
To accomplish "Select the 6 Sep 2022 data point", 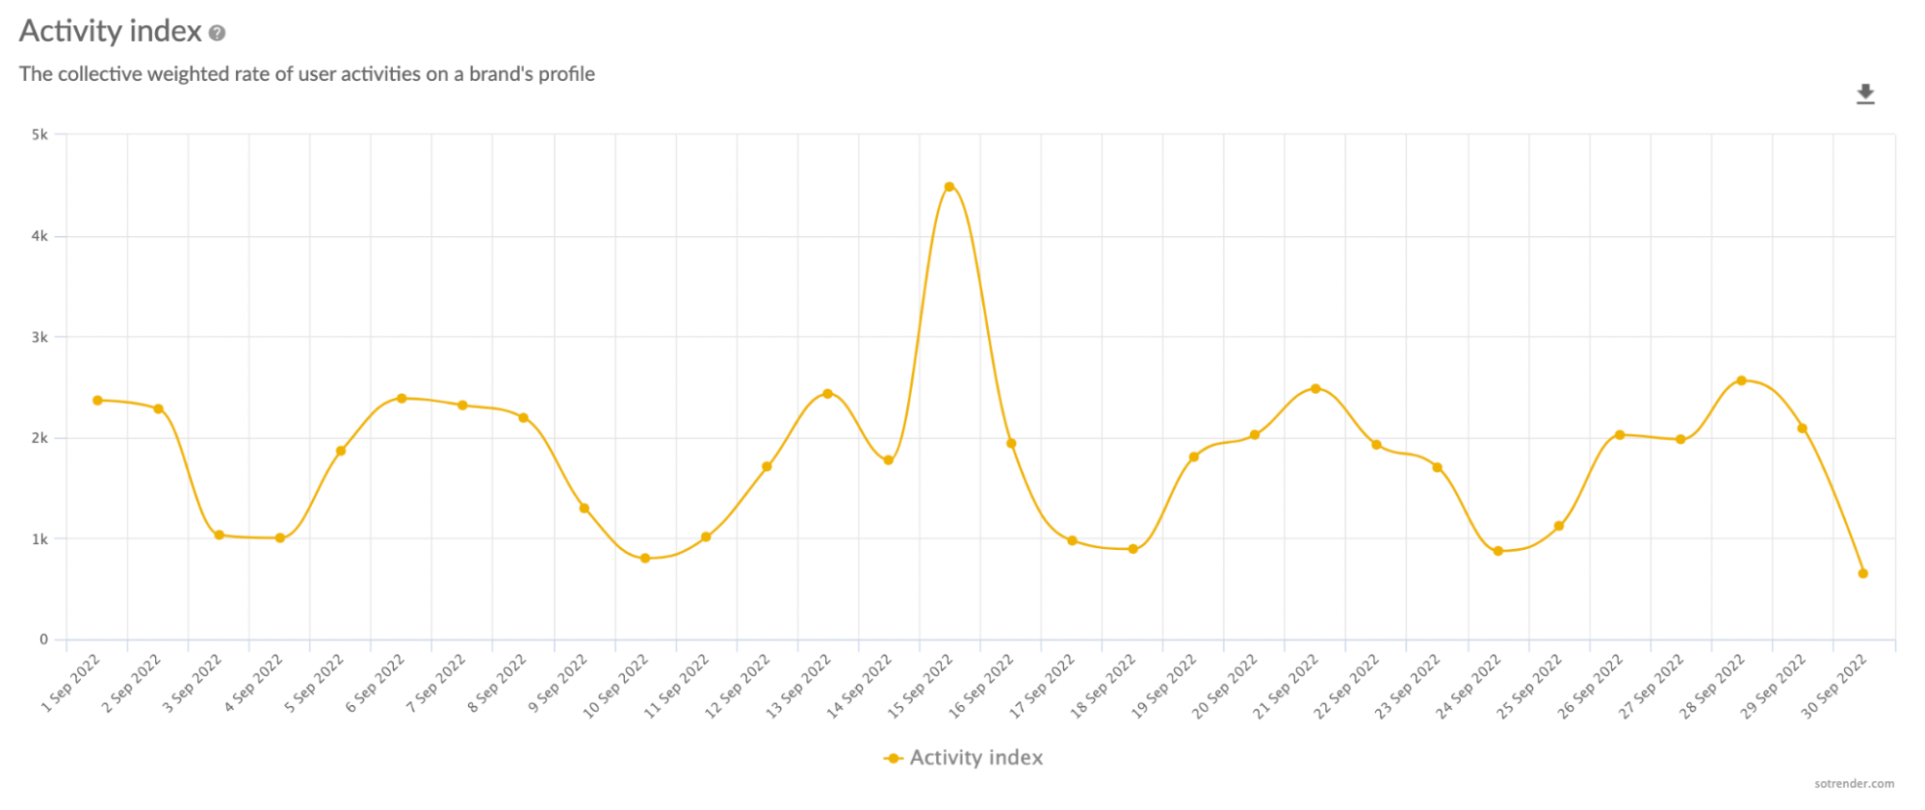I will [x=402, y=399].
